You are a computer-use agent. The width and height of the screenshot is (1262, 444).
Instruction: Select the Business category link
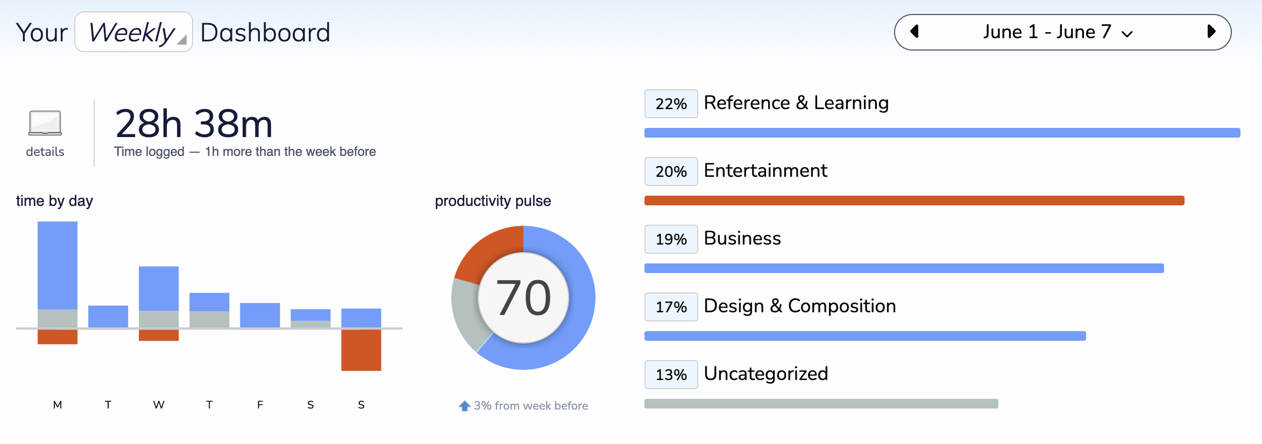(x=742, y=238)
